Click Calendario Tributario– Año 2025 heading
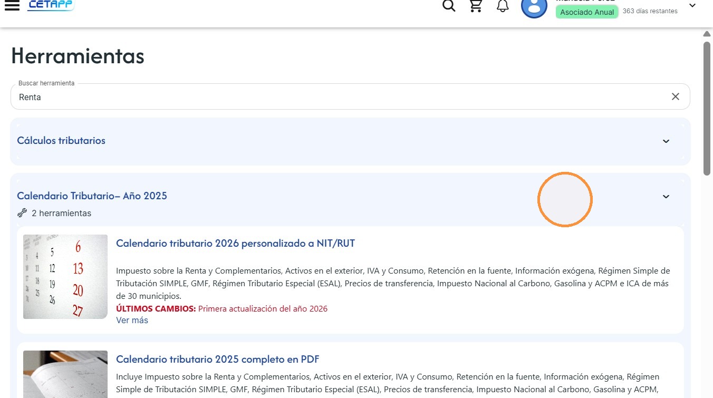 click(x=92, y=196)
